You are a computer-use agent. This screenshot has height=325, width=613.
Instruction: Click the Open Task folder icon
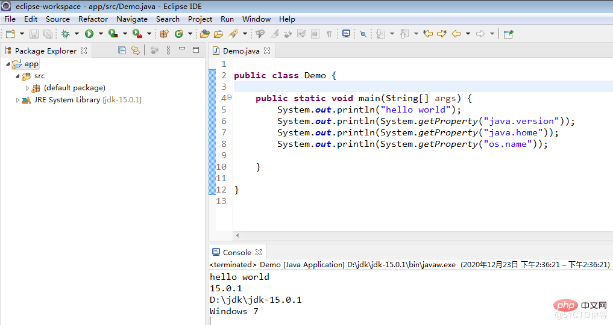pos(219,34)
